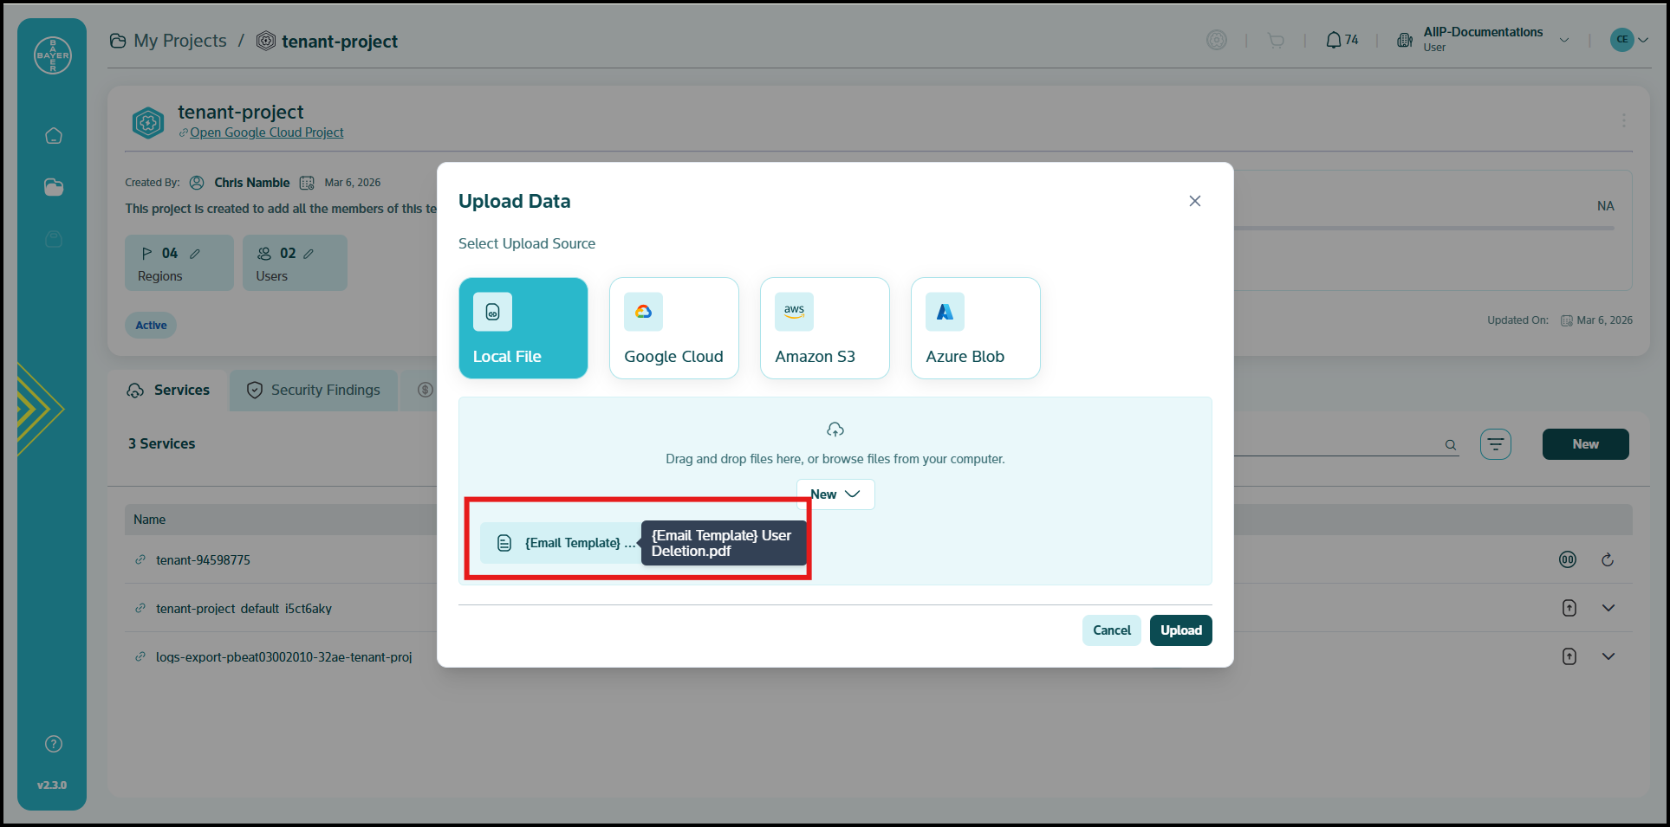Screen dimensions: 1670x827
Task: Pick the Amazon S3 upload source
Action: 824,327
